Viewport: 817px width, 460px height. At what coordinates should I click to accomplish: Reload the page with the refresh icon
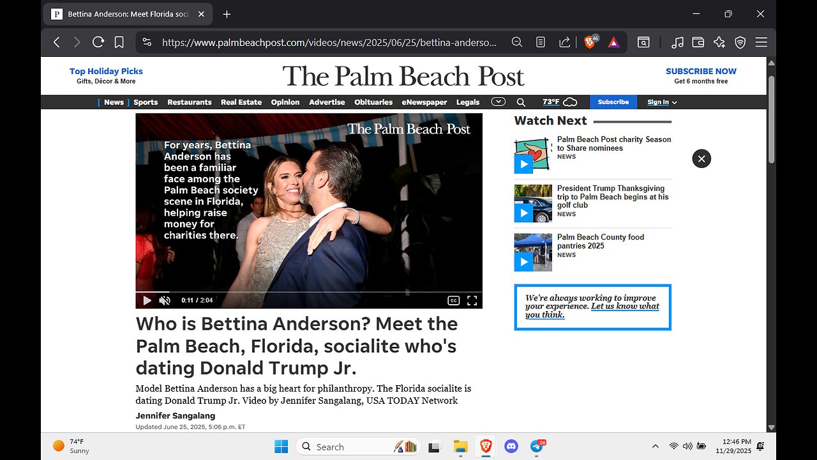coord(98,42)
